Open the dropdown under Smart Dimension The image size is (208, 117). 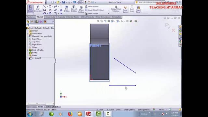(38, 14)
